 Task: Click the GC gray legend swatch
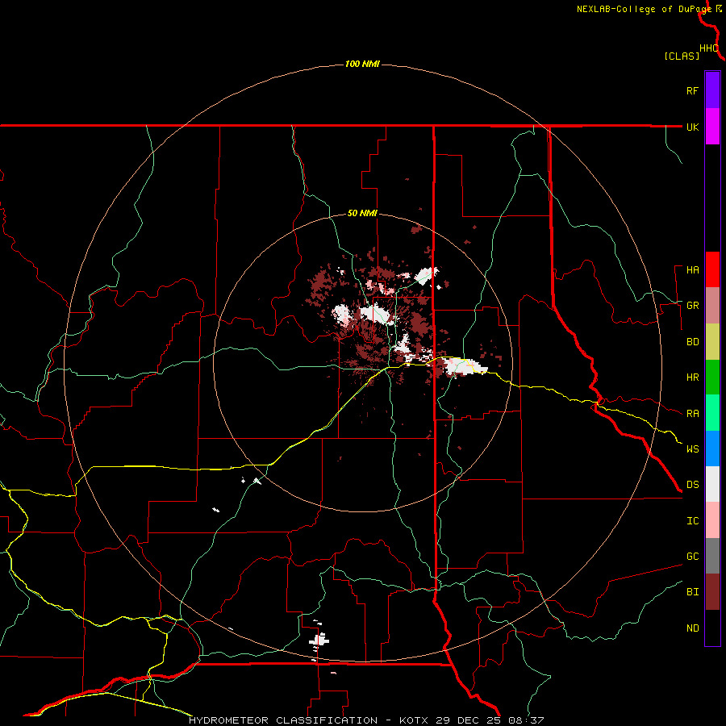pos(712,556)
